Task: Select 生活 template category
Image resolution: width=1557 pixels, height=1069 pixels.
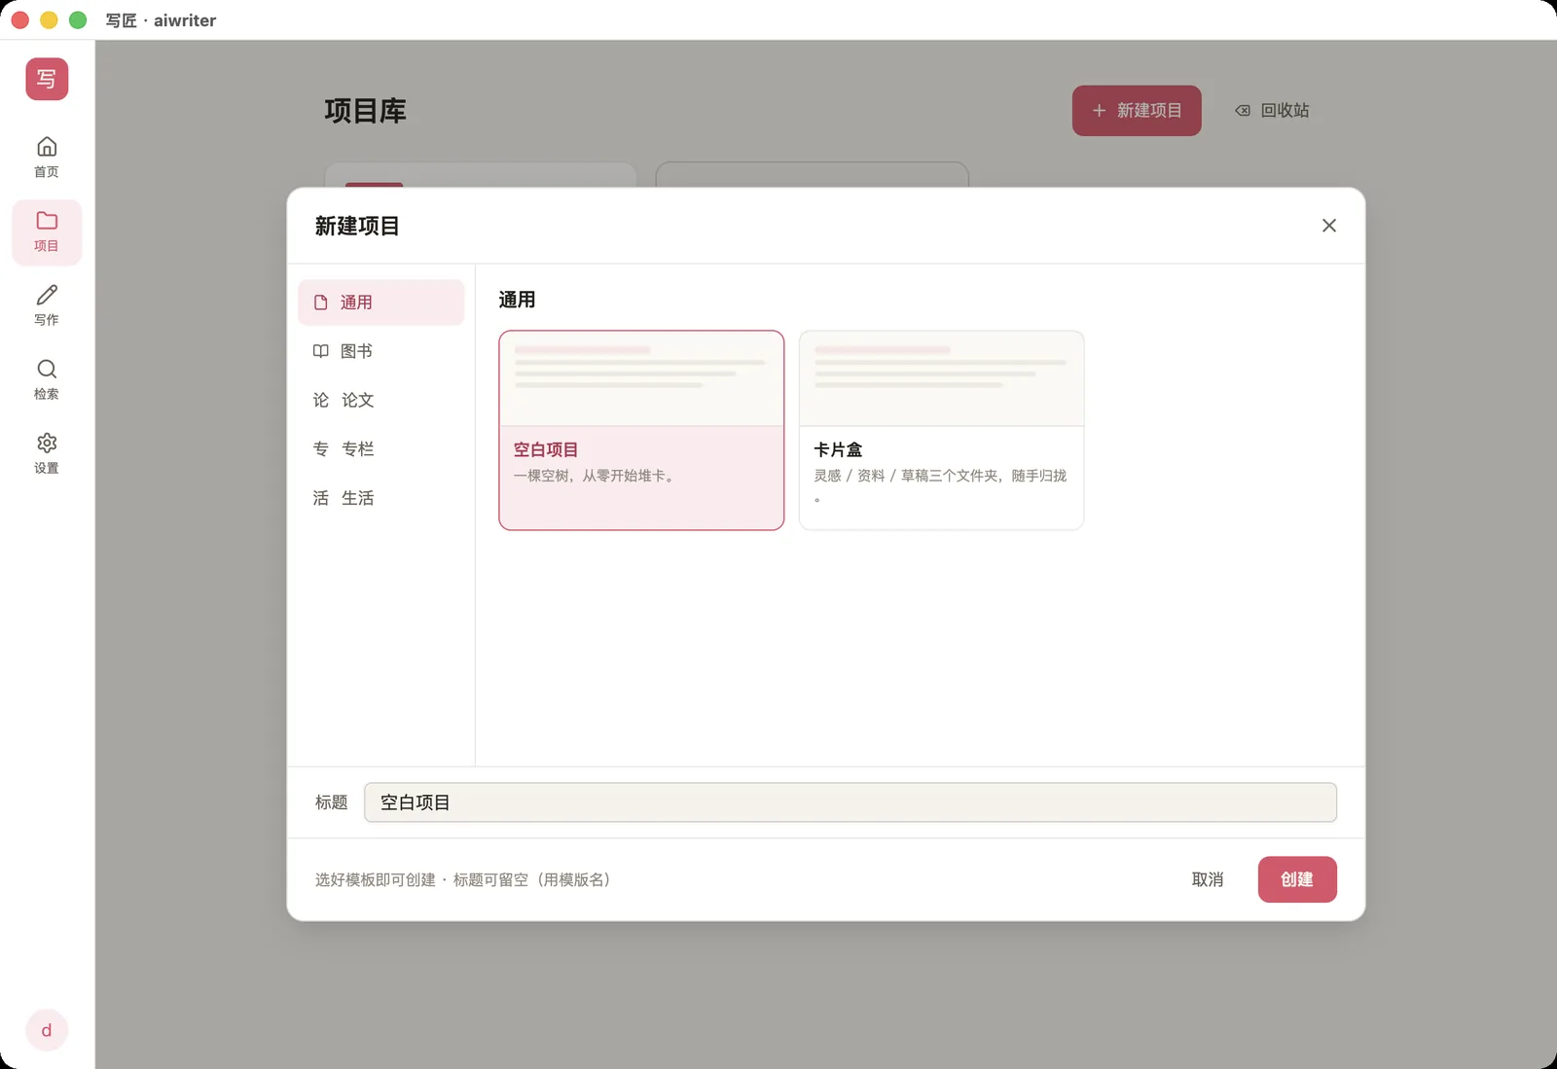Action: pyautogui.click(x=381, y=497)
